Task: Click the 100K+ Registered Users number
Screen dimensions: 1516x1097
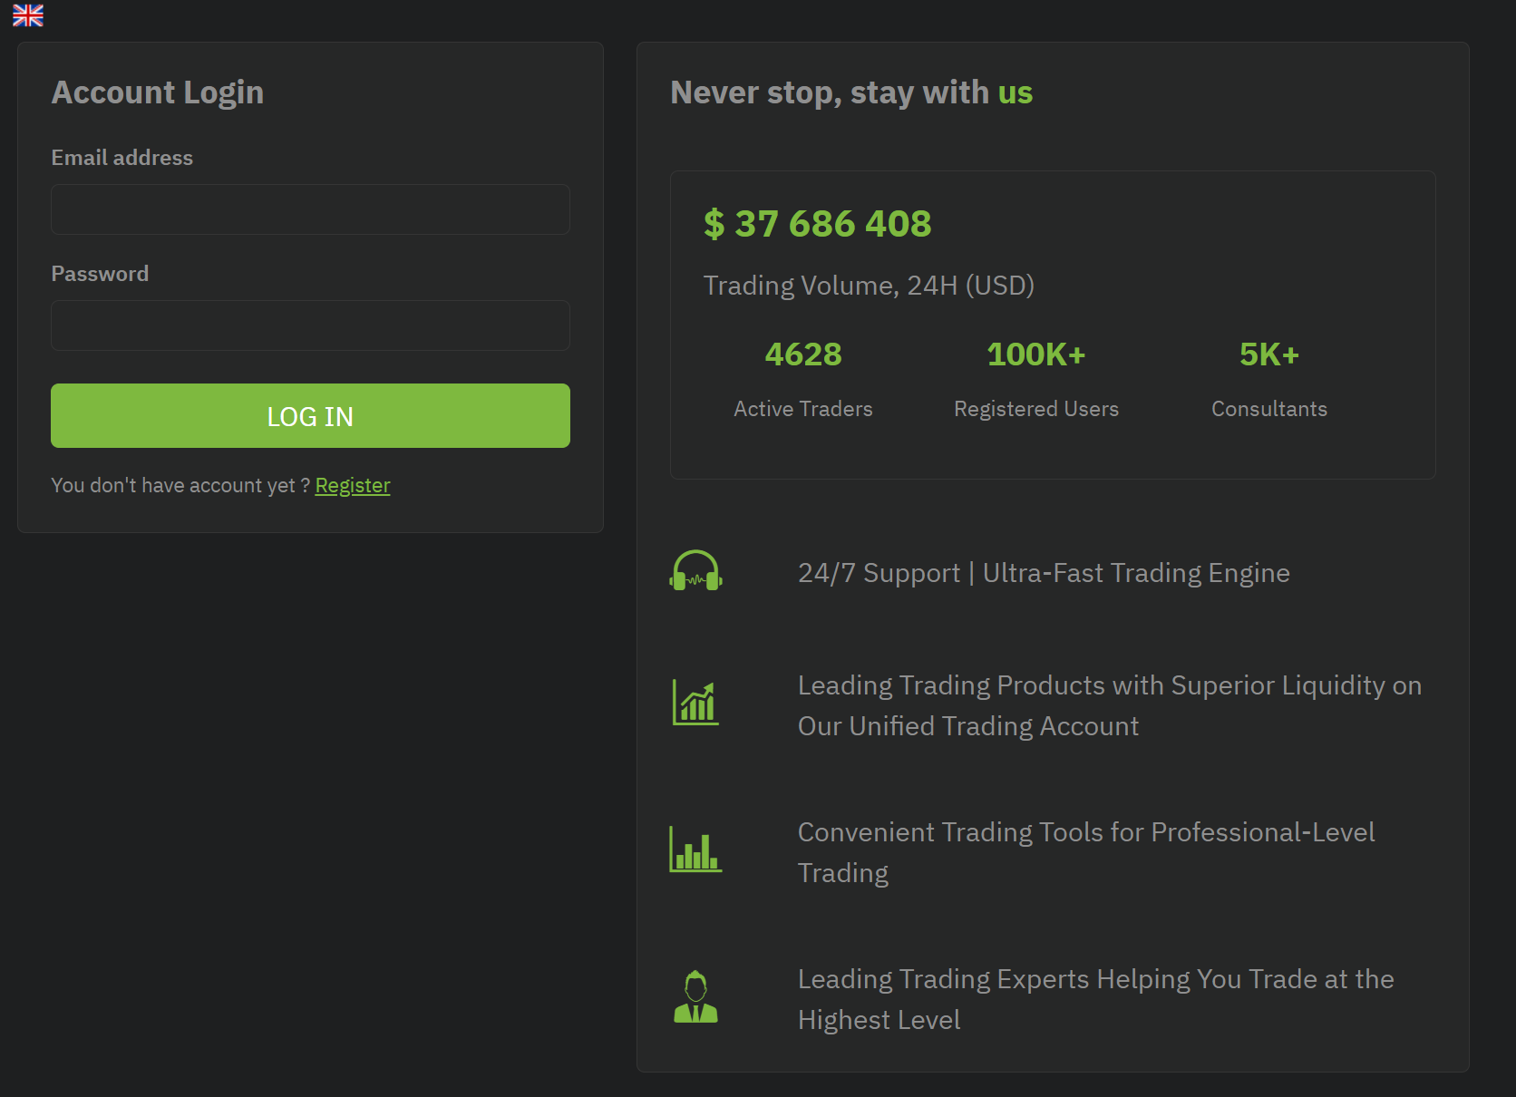Action: coord(1035,354)
